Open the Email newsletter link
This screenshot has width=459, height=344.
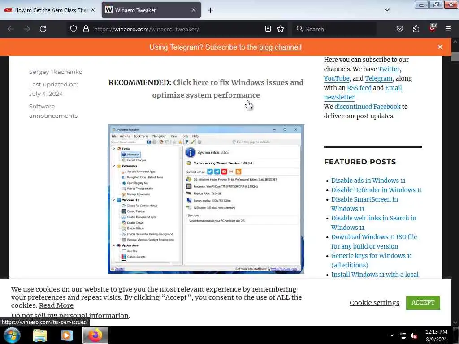pos(363,92)
